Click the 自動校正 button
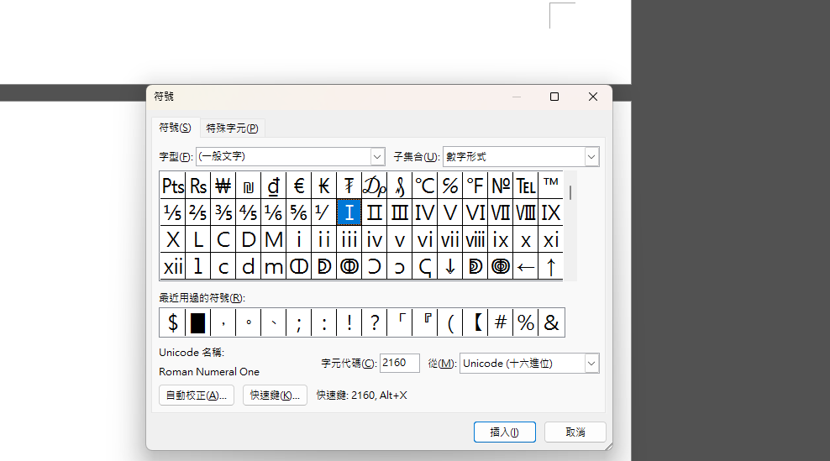The width and height of the screenshot is (830, 461). coord(197,396)
